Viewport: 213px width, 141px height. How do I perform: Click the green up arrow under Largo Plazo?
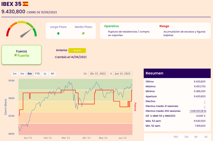[58, 33]
